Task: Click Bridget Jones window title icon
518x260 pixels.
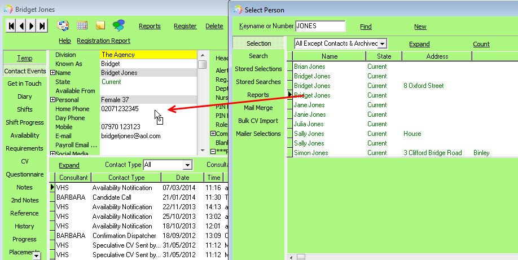Action: coord(8,9)
